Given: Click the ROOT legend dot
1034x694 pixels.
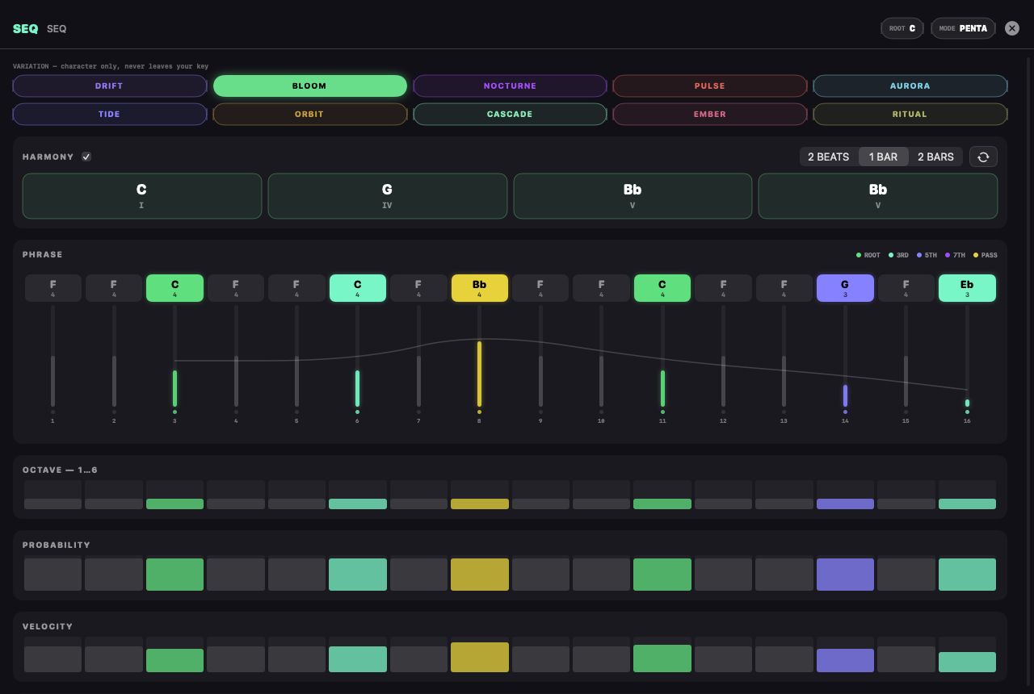Looking at the screenshot, I should pos(859,255).
